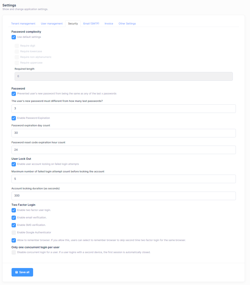250x285 pixels.
Task: Uncheck Enable two factor user login
Action: (14, 210)
